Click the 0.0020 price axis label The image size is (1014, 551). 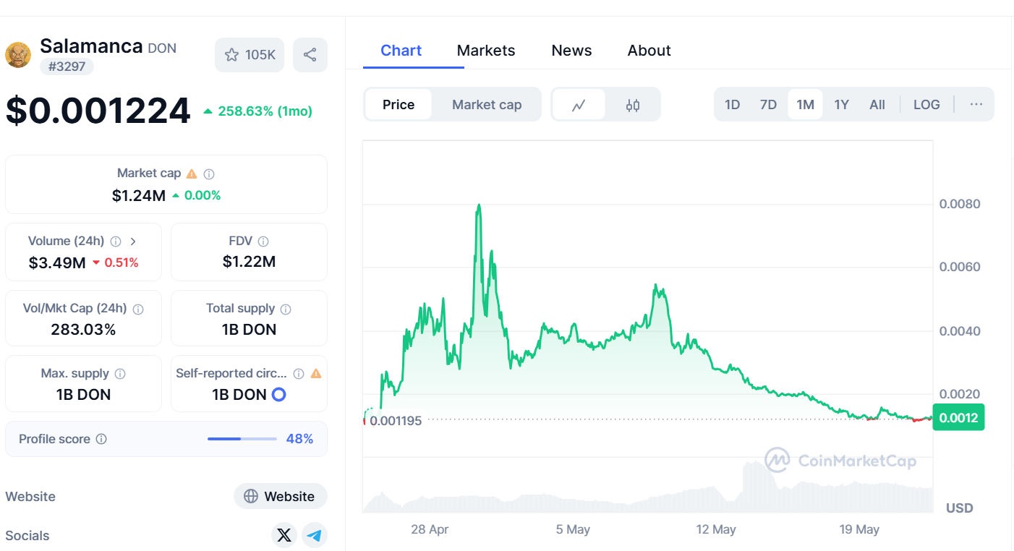(960, 394)
